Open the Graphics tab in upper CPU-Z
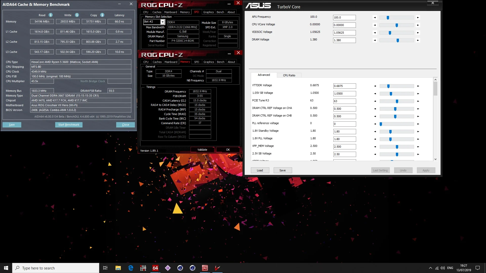The image size is (486, 273). 208,12
